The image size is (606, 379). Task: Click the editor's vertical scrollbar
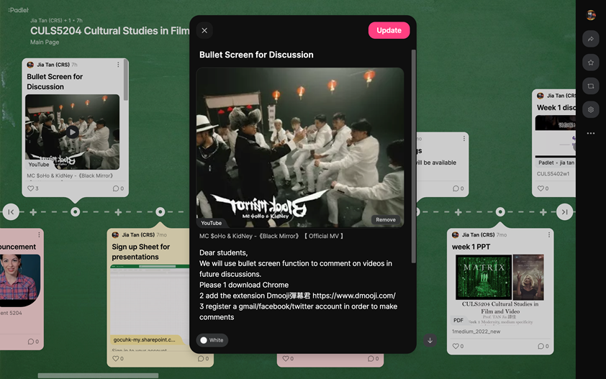(x=413, y=156)
